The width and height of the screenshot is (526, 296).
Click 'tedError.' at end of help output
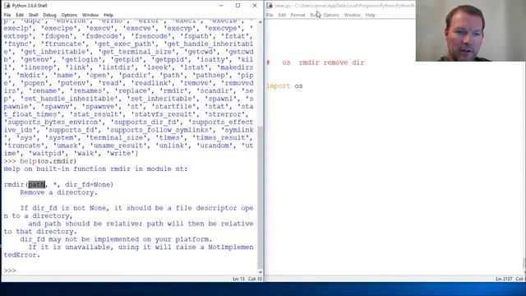(x=22, y=255)
